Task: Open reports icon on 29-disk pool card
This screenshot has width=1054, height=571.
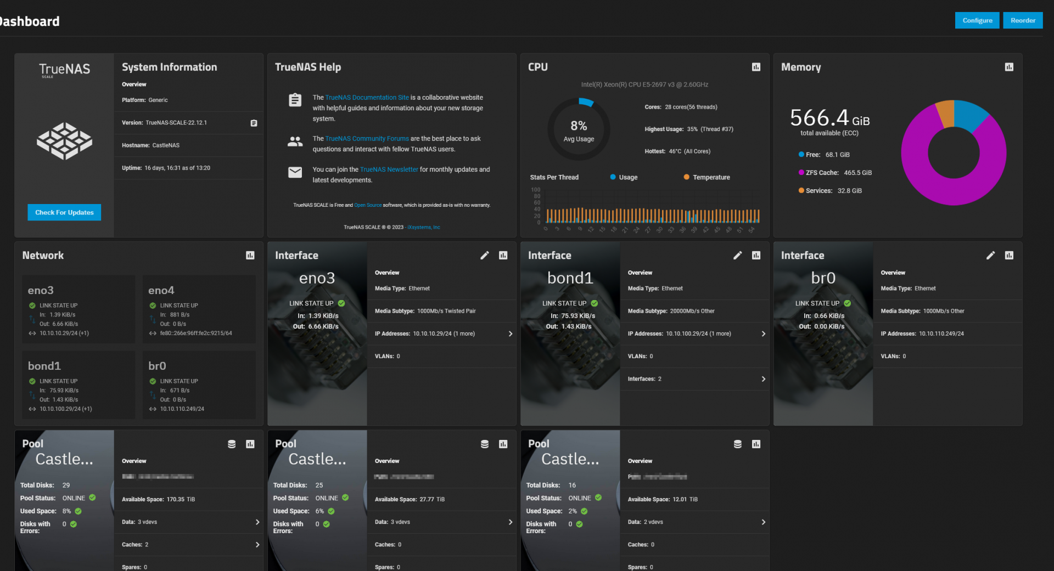Action: click(250, 444)
